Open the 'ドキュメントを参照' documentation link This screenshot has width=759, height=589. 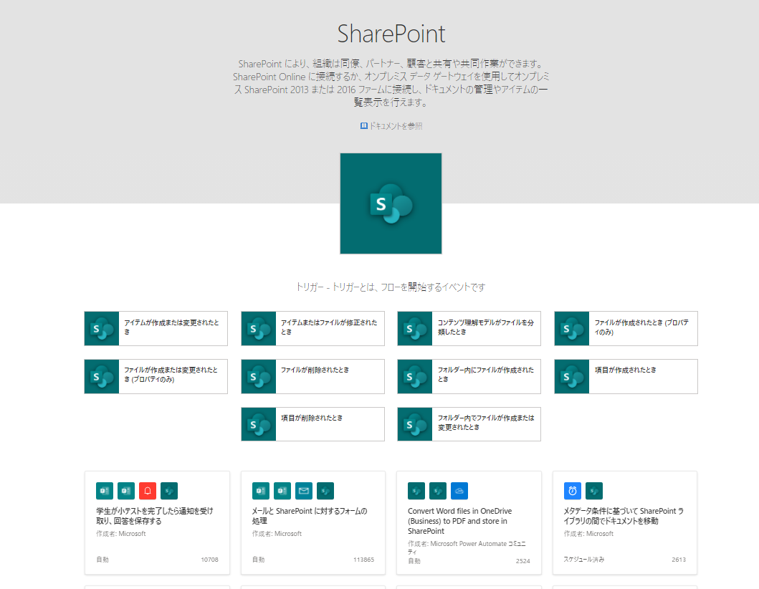coord(396,126)
